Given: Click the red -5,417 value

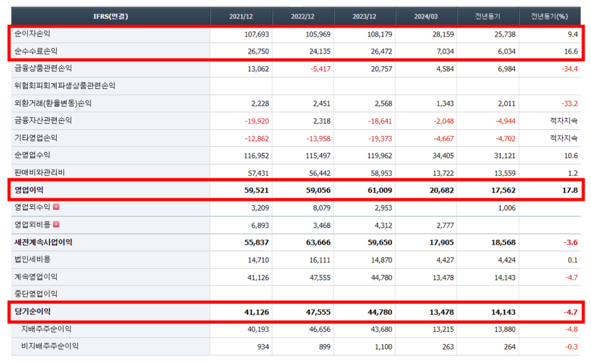Looking at the screenshot, I should point(319,69).
